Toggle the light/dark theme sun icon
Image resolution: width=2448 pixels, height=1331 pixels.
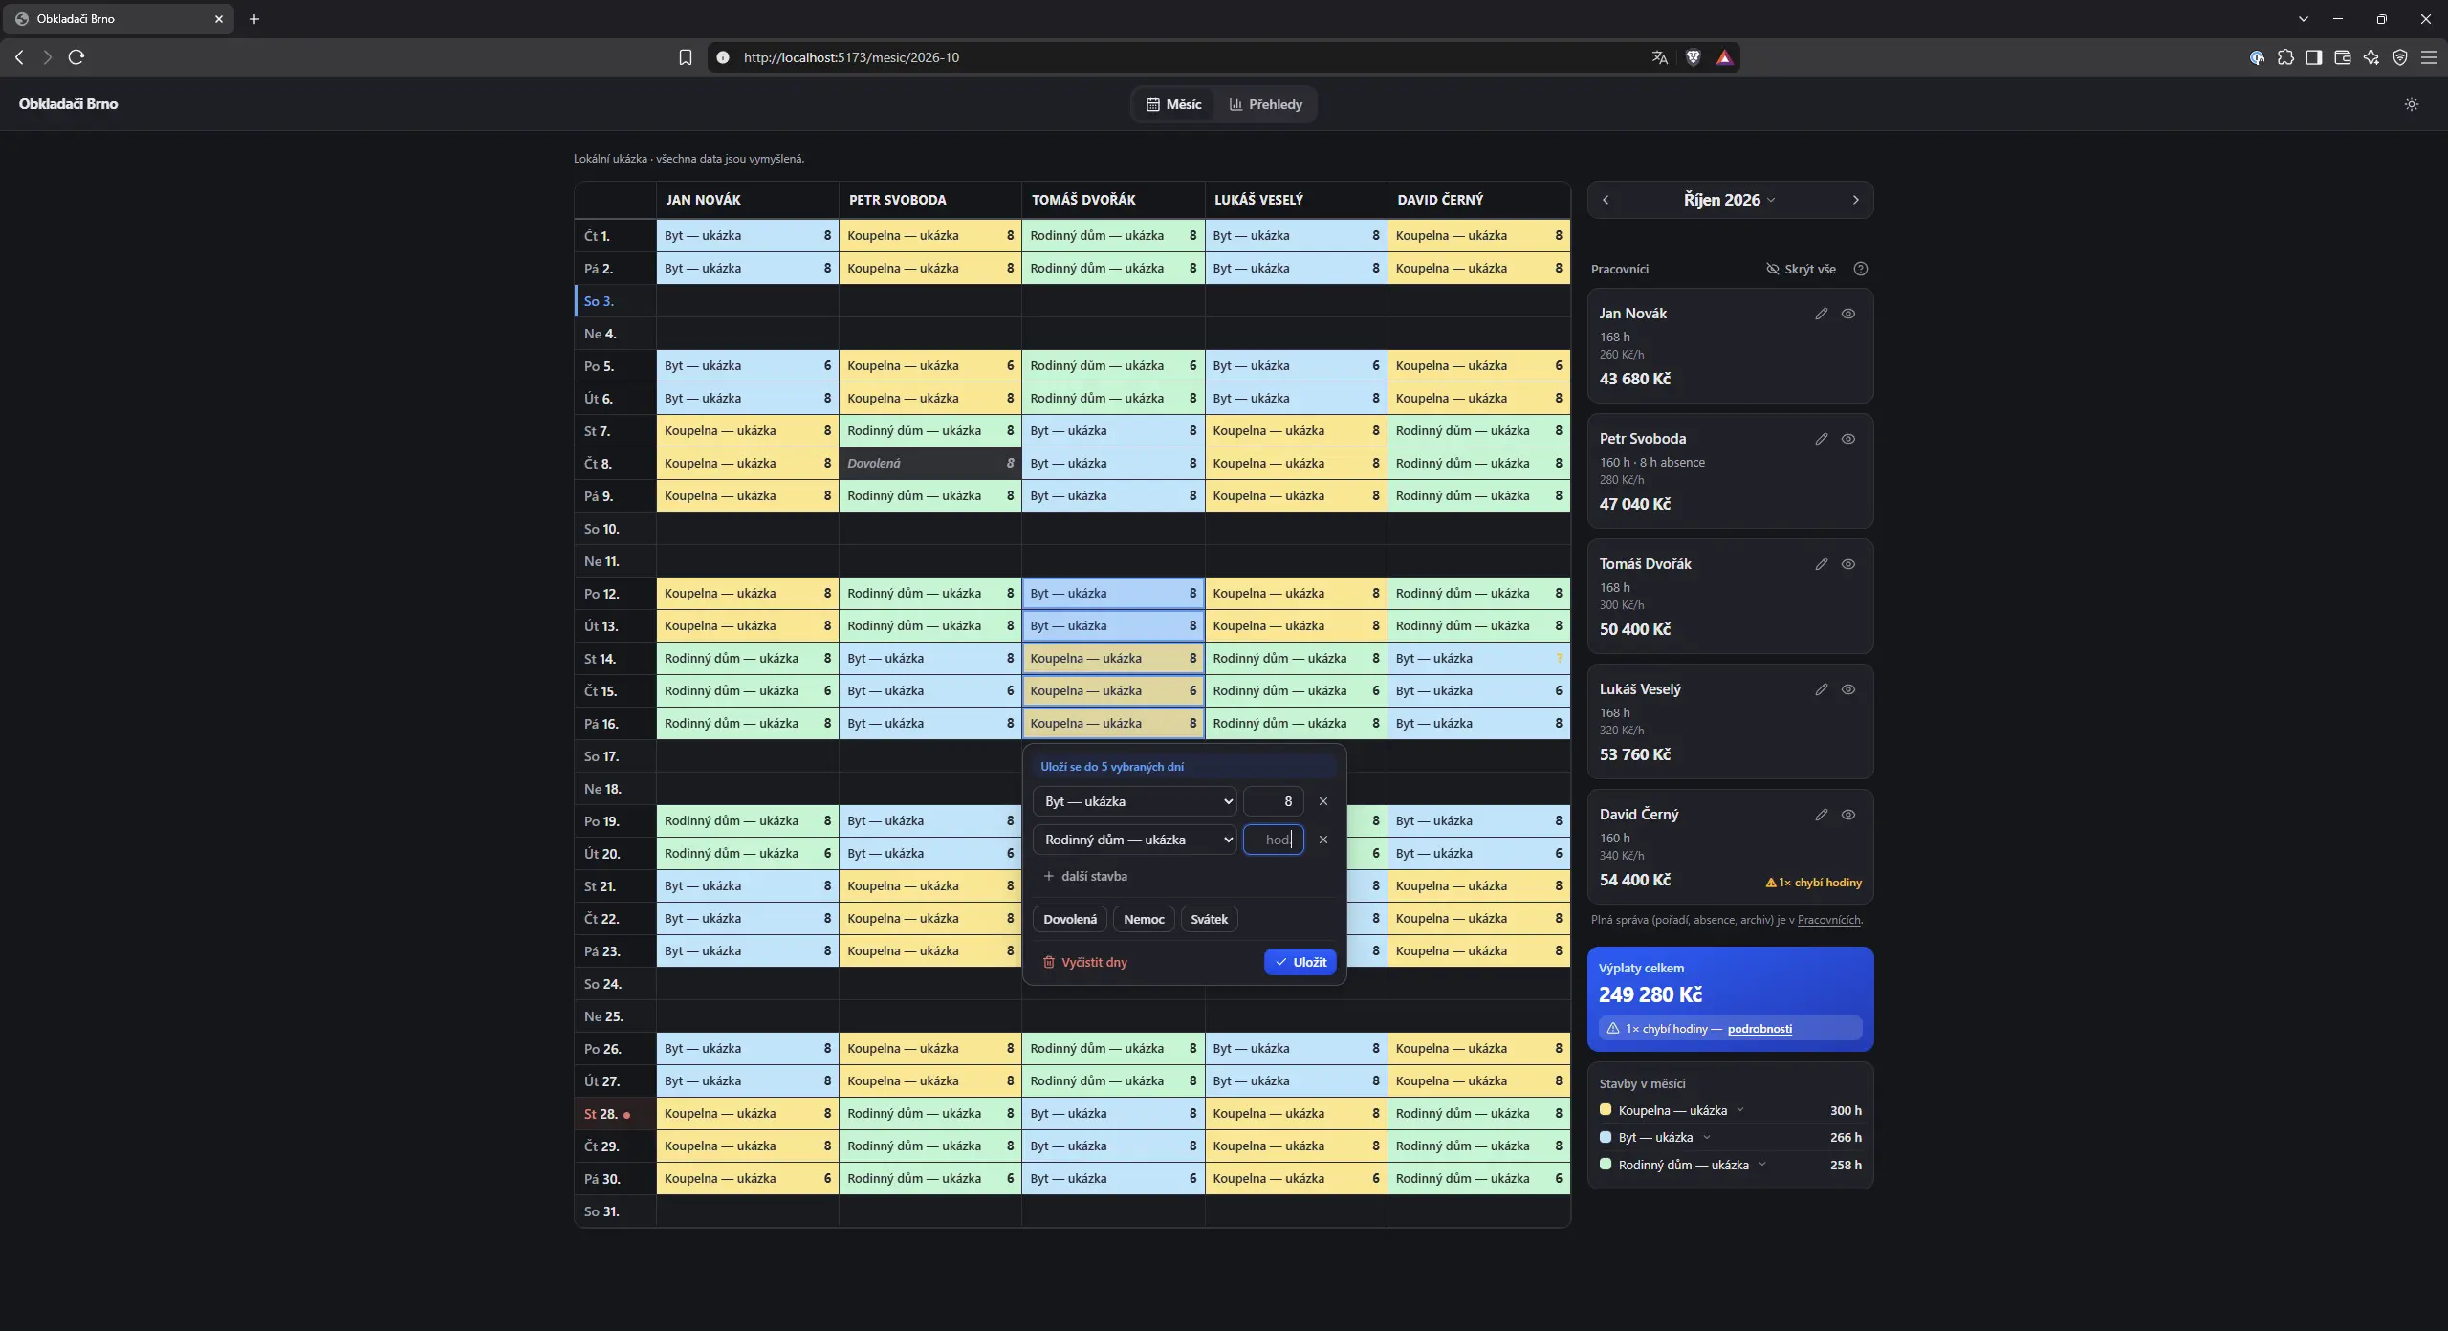(x=2411, y=104)
